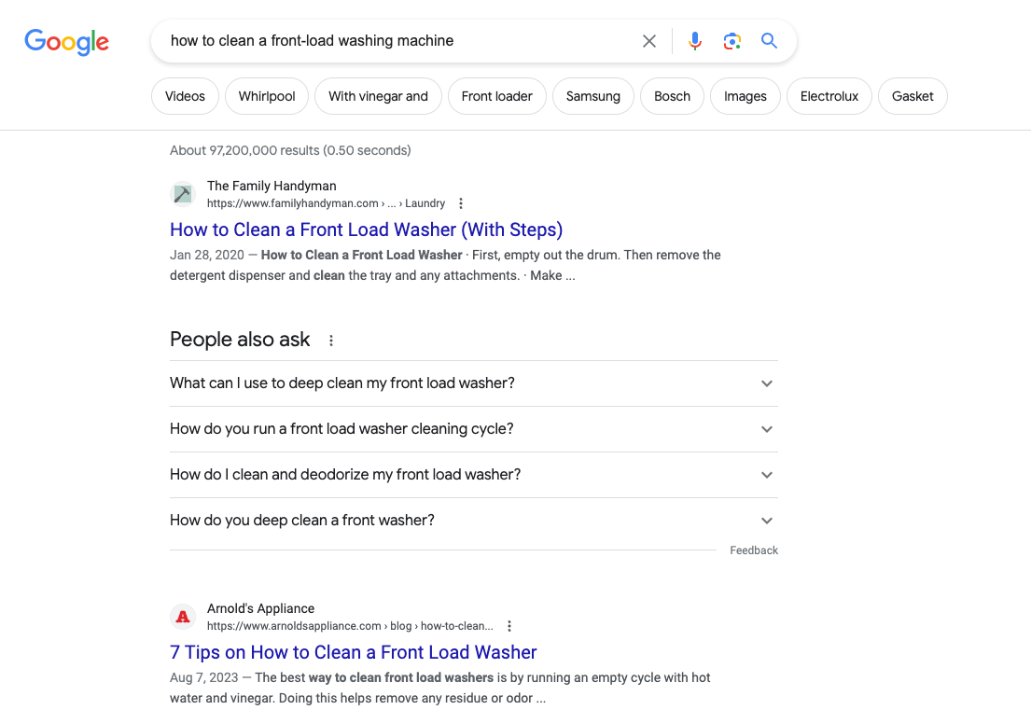
Task: Click inside the search query text field
Action: 395,41
